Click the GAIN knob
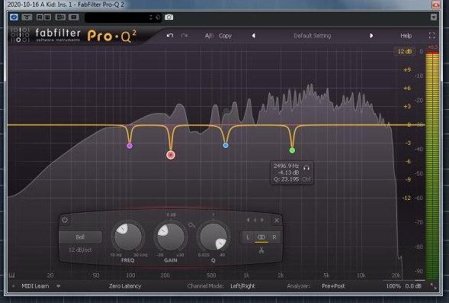 [x=171, y=237]
